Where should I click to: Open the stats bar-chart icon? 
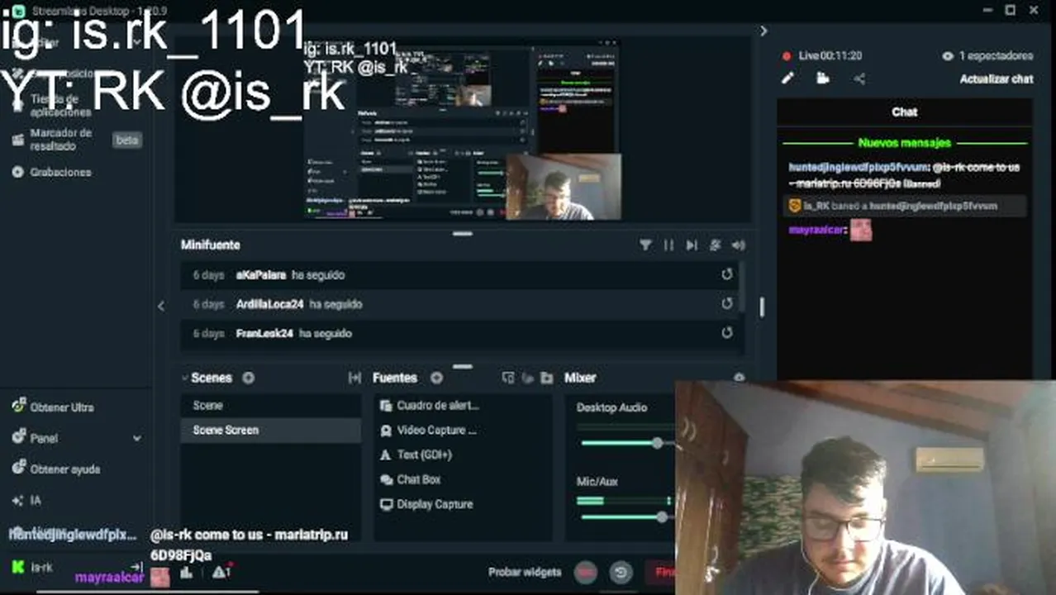[187, 572]
